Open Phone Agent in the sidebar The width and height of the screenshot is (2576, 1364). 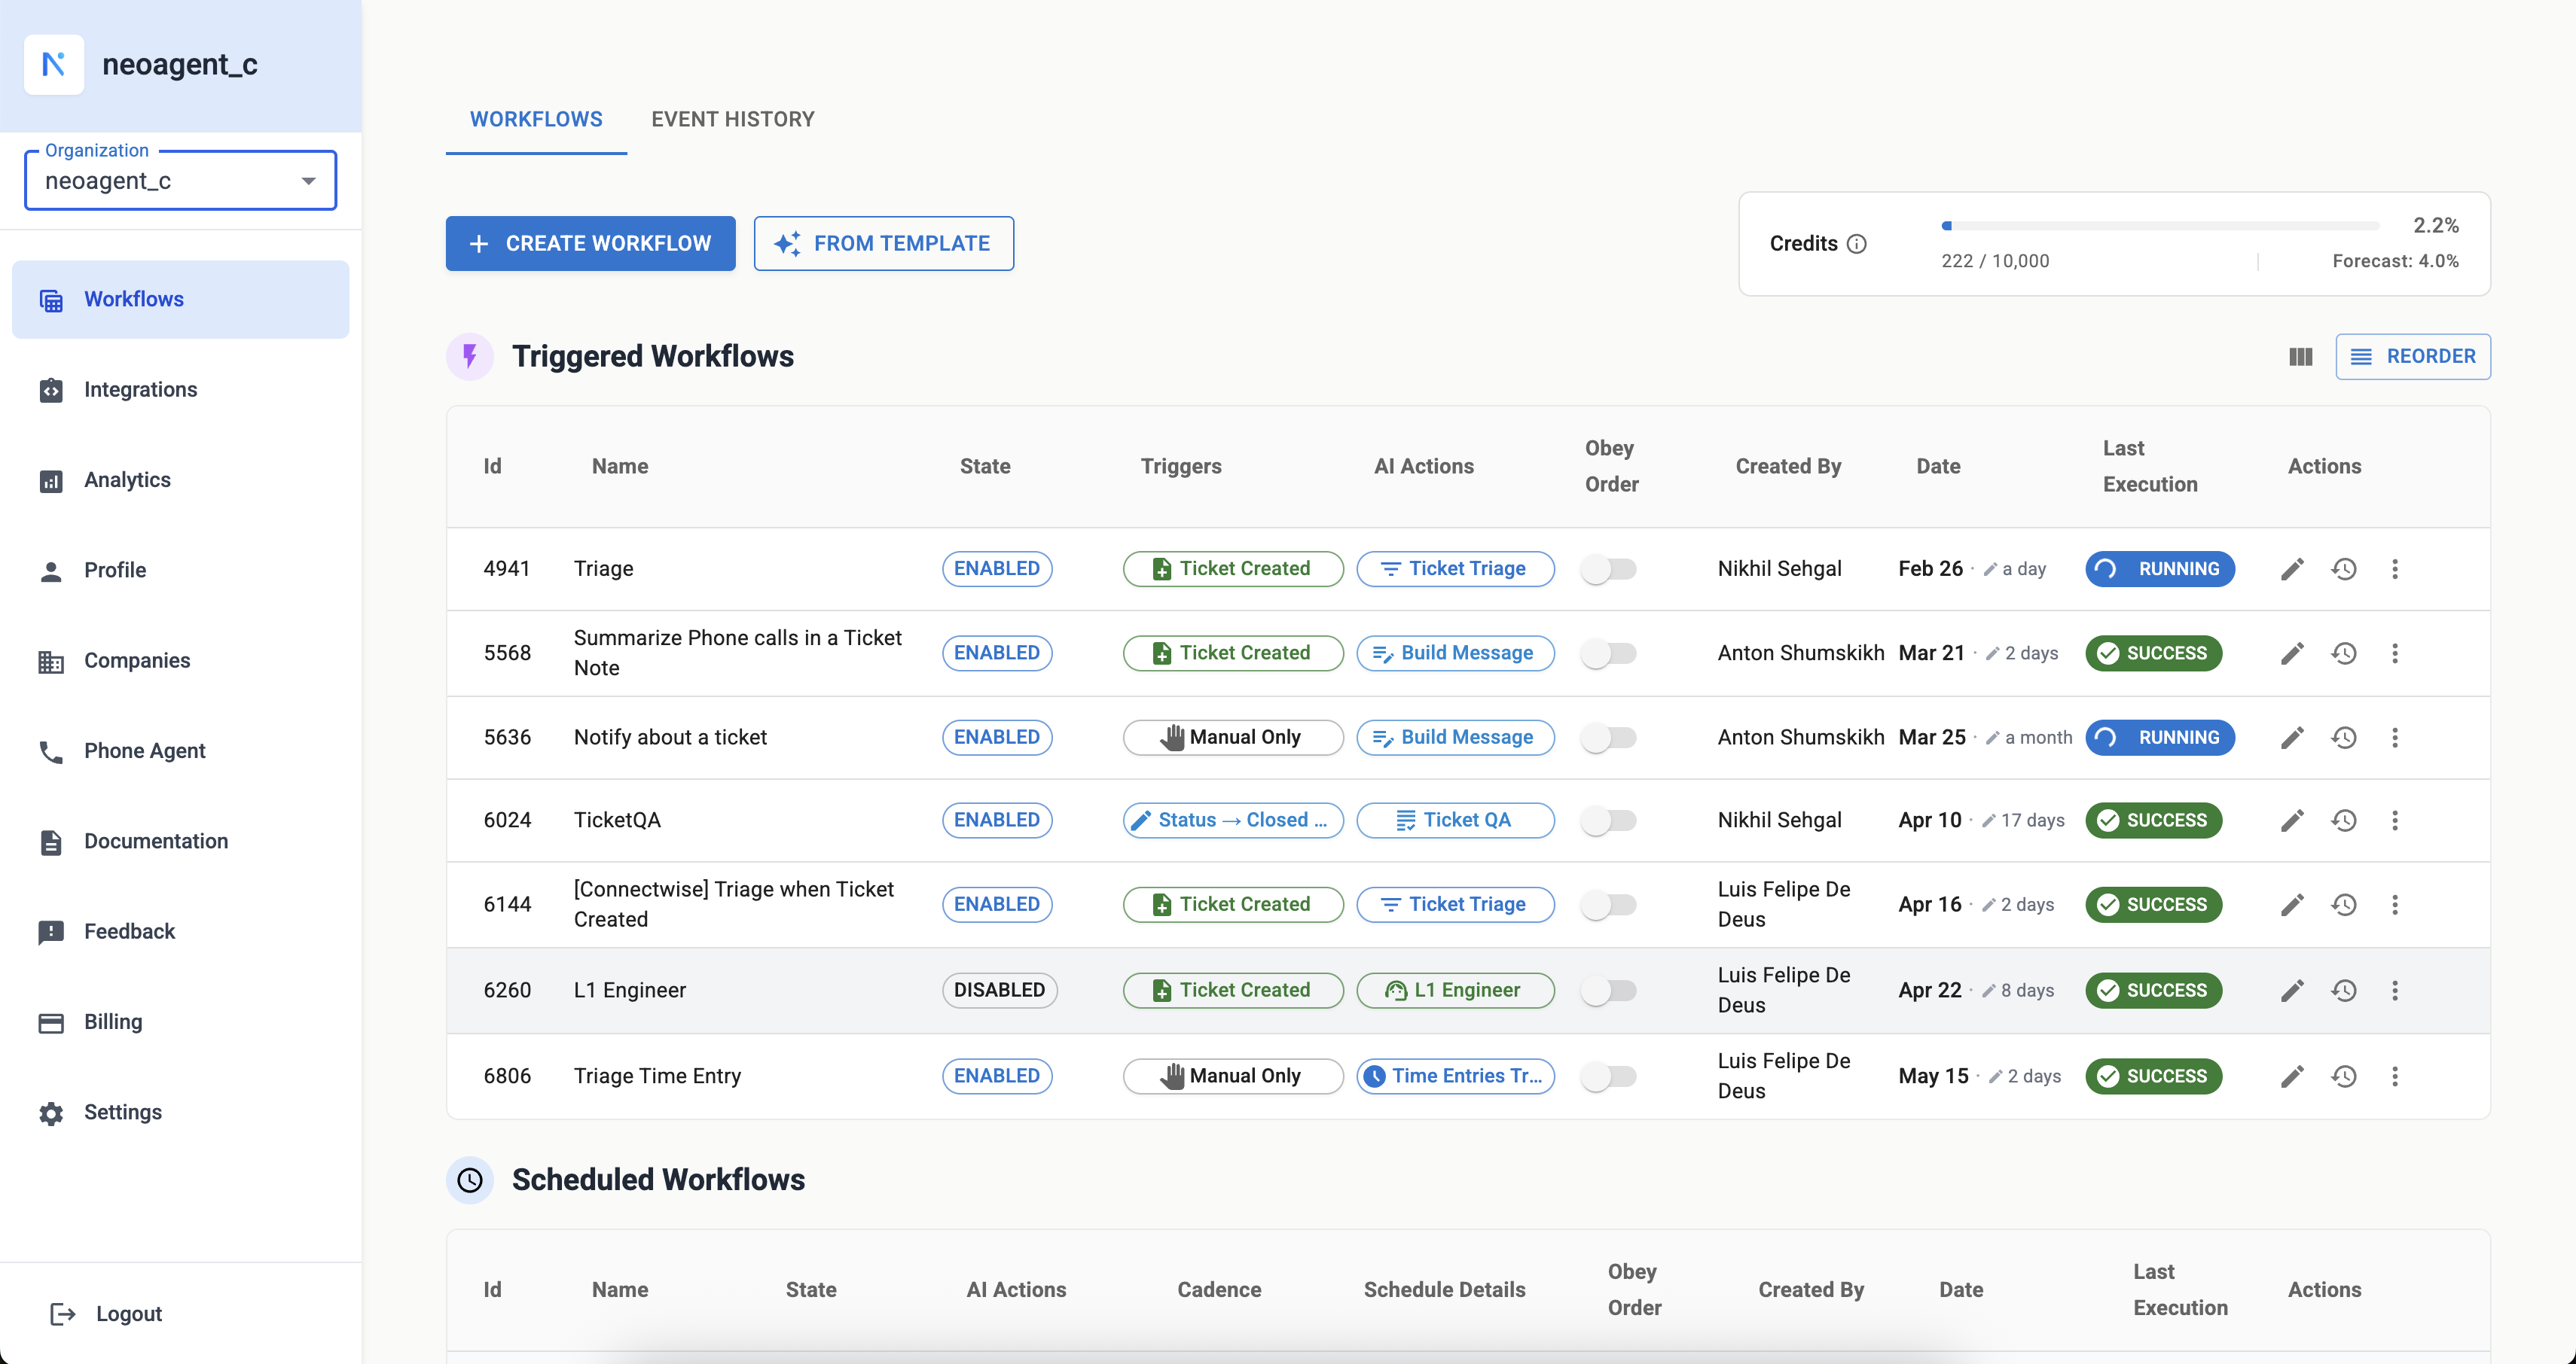pyautogui.click(x=180, y=751)
